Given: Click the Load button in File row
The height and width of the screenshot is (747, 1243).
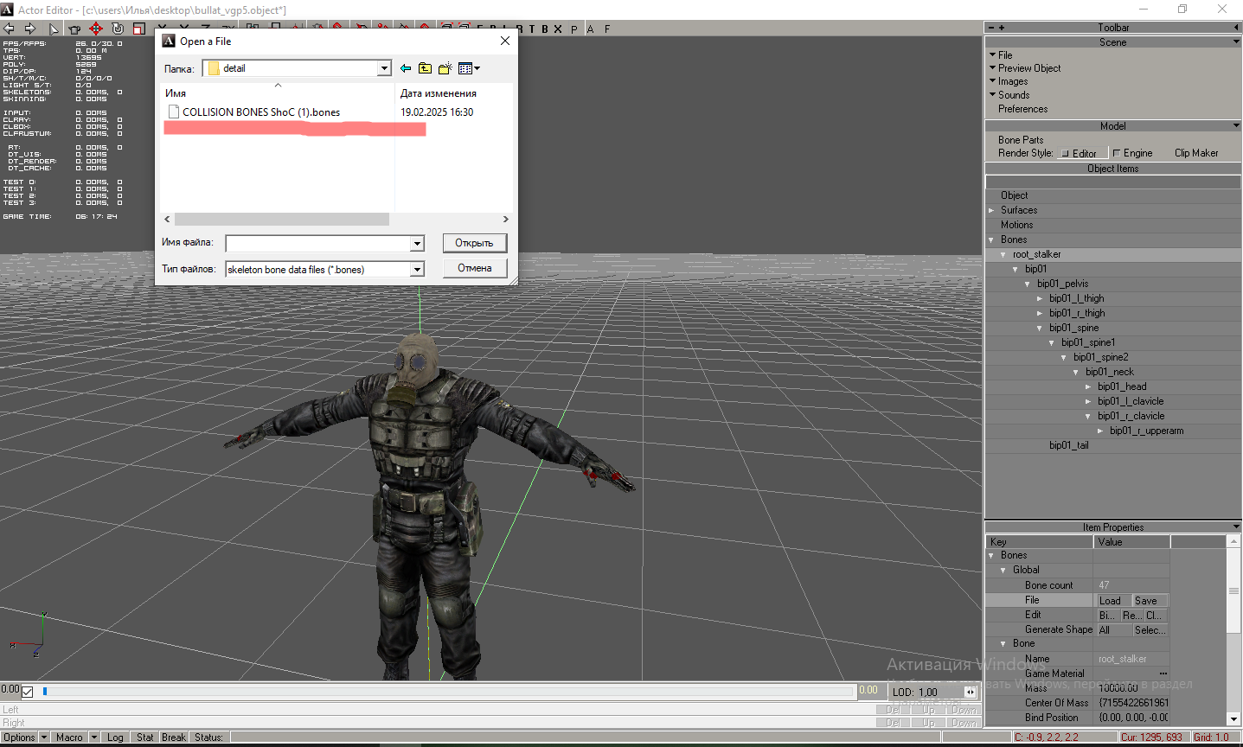Looking at the screenshot, I should (x=1113, y=600).
